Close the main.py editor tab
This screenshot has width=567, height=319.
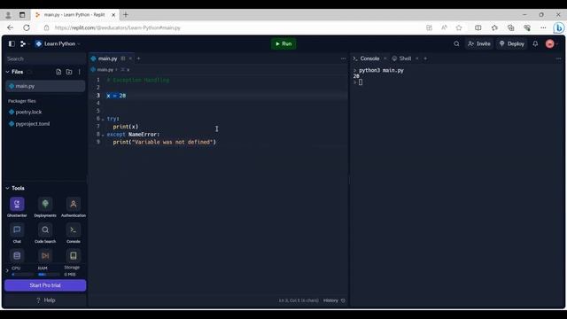130,58
